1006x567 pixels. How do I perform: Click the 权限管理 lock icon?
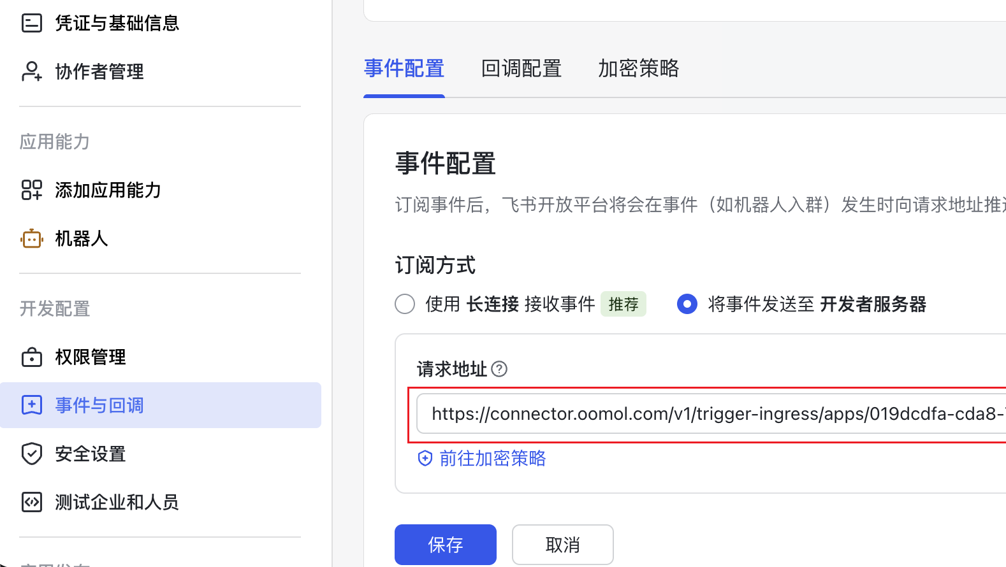pyautogui.click(x=32, y=357)
